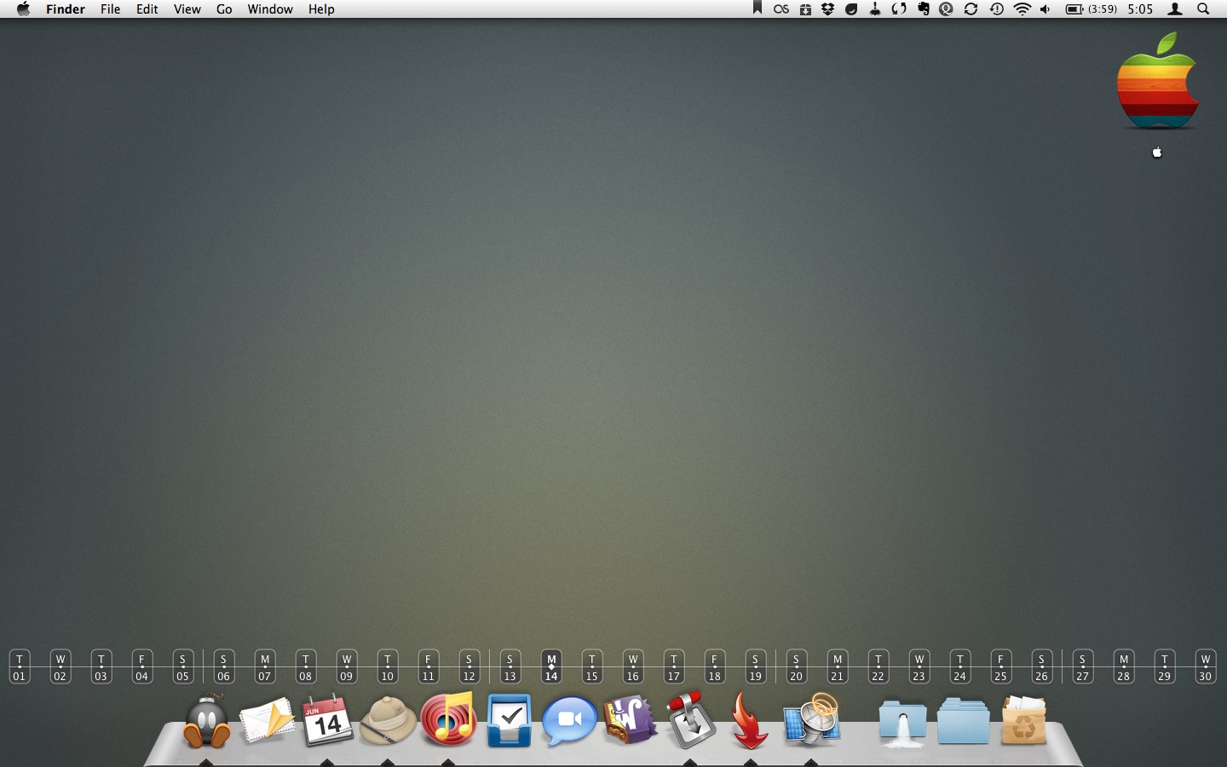
Task: Launch the Transmission lever icon in dock
Action: click(690, 721)
